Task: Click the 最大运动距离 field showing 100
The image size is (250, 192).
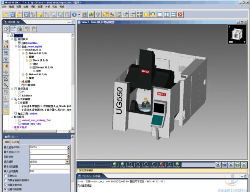Action: click(x=49, y=171)
